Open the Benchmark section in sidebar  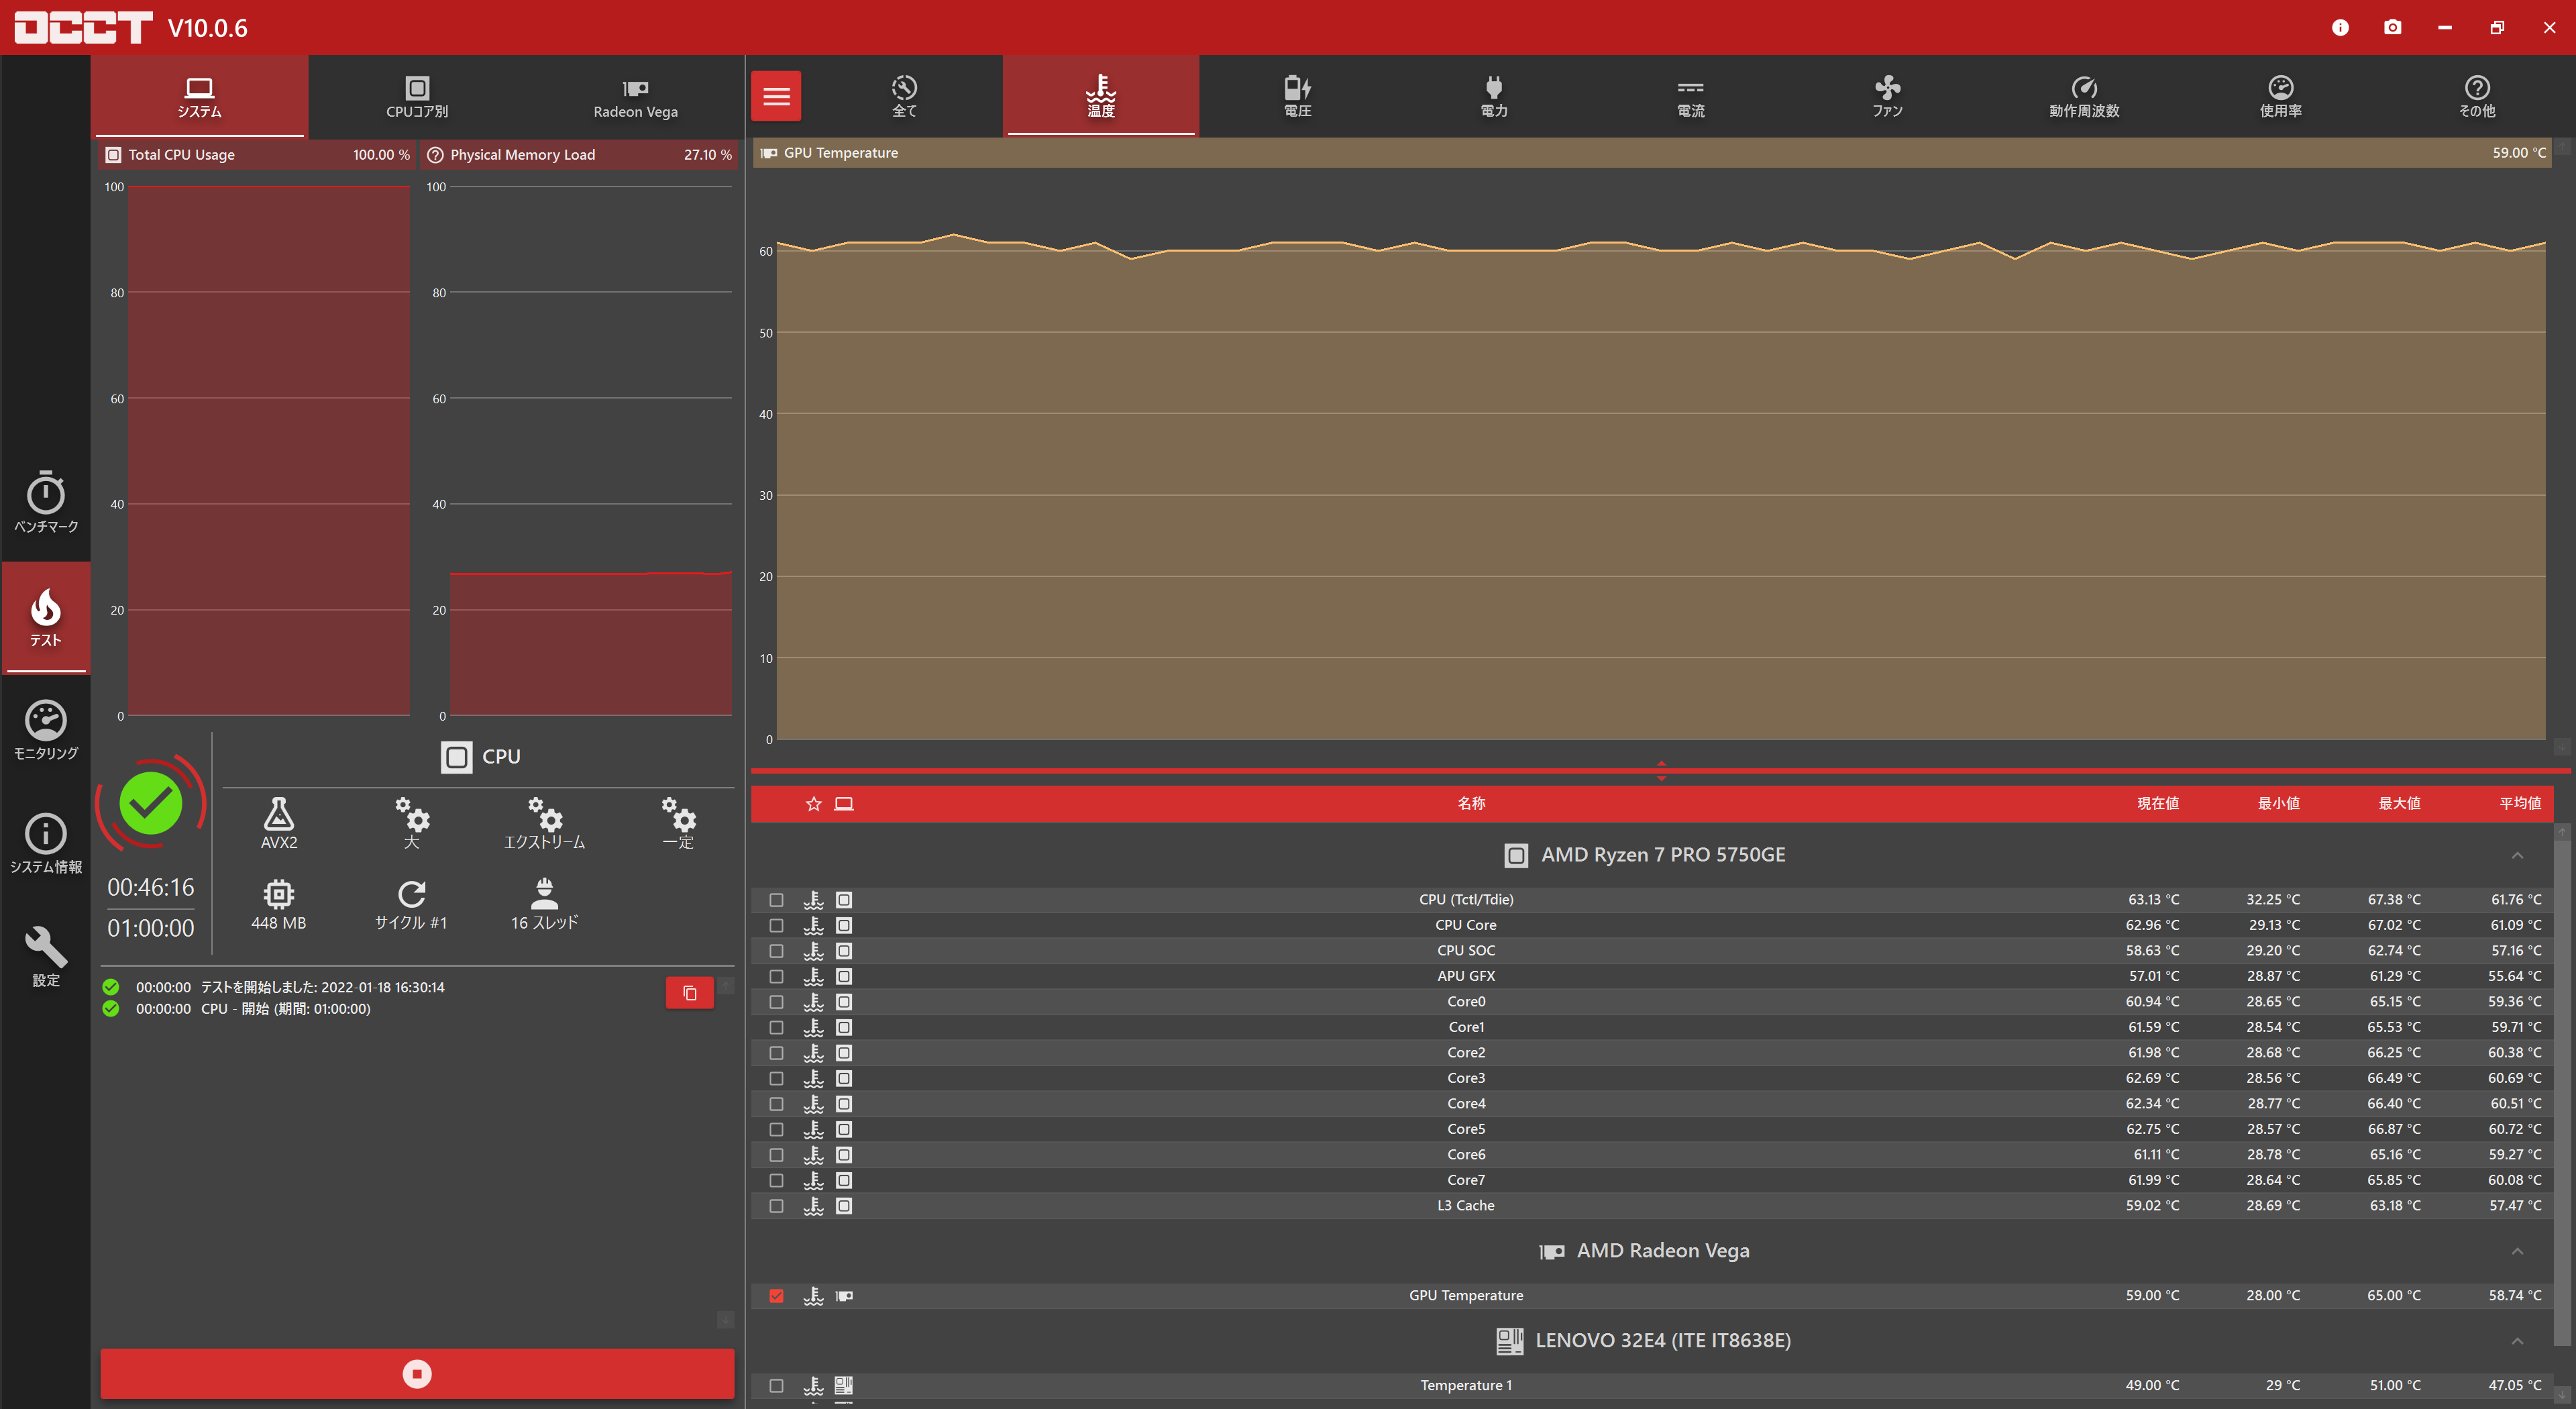click(45, 502)
